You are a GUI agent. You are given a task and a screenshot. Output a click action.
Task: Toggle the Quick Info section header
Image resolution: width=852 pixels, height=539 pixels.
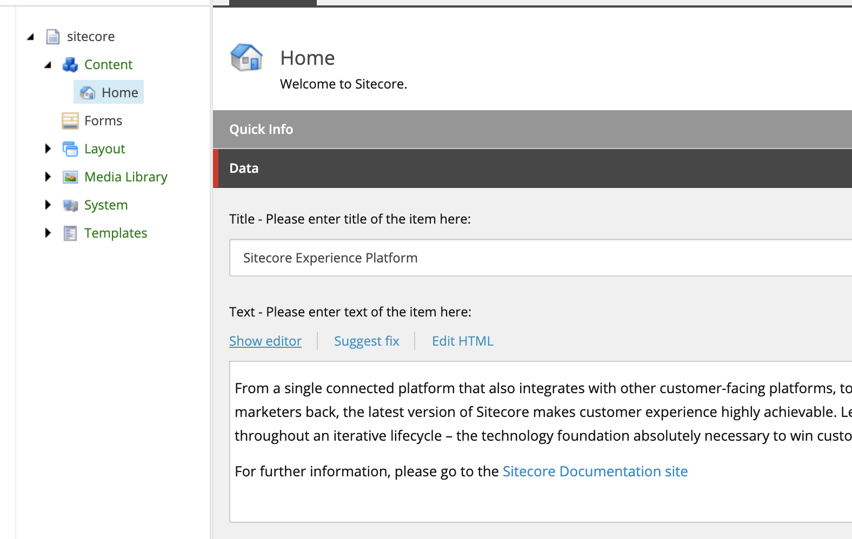point(532,129)
